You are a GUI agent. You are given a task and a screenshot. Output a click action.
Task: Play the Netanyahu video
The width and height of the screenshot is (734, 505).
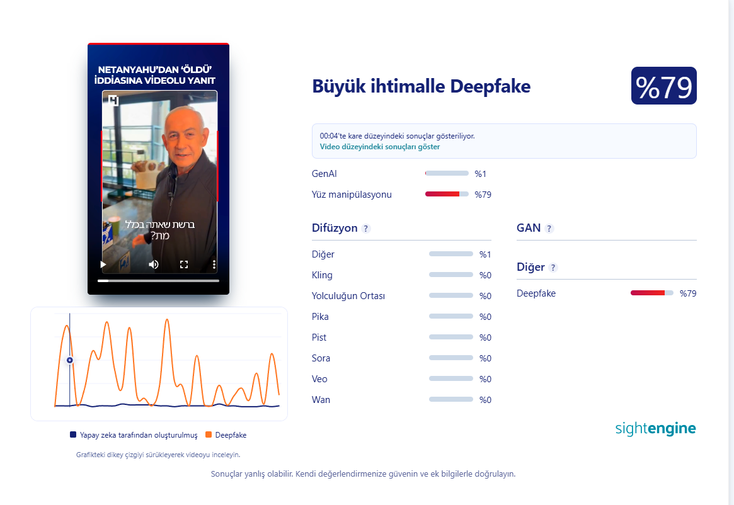click(103, 264)
